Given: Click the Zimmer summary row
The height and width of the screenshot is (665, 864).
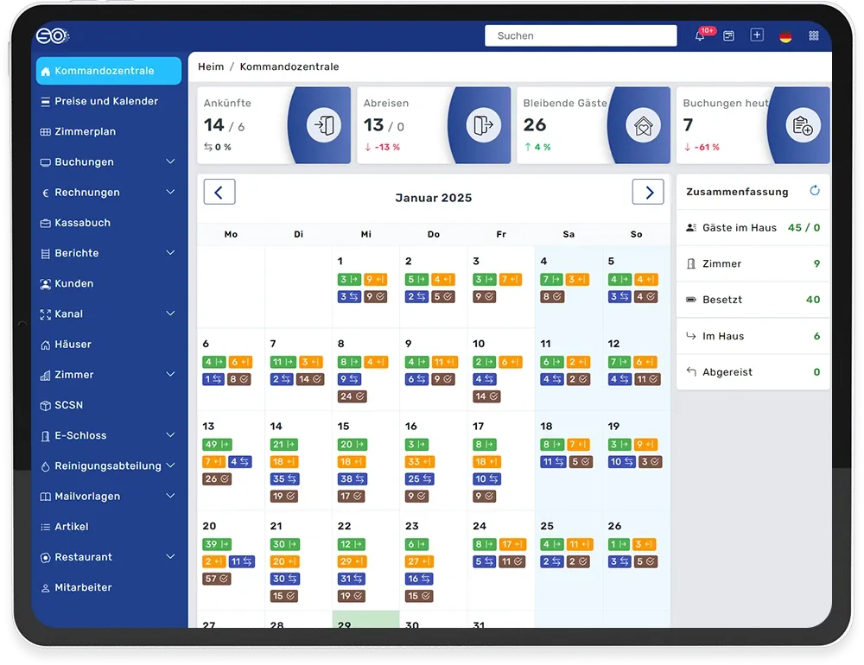Looking at the screenshot, I should pos(753,264).
